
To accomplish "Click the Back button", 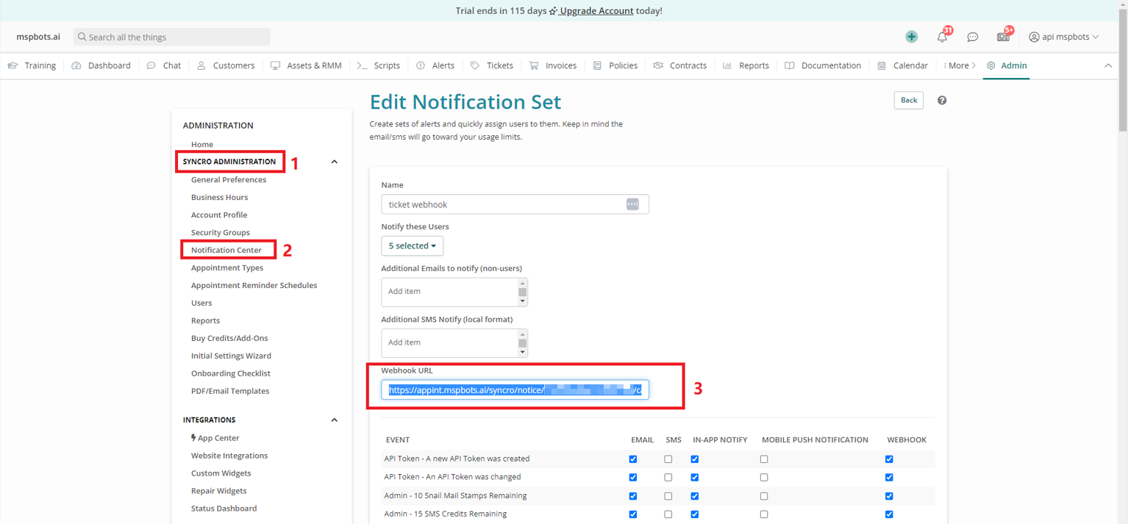I will coord(908,100).
